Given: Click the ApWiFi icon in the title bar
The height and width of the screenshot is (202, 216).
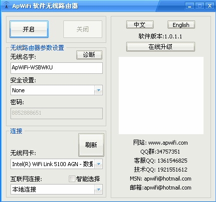Looking at the screenshot, I should 6,5.
